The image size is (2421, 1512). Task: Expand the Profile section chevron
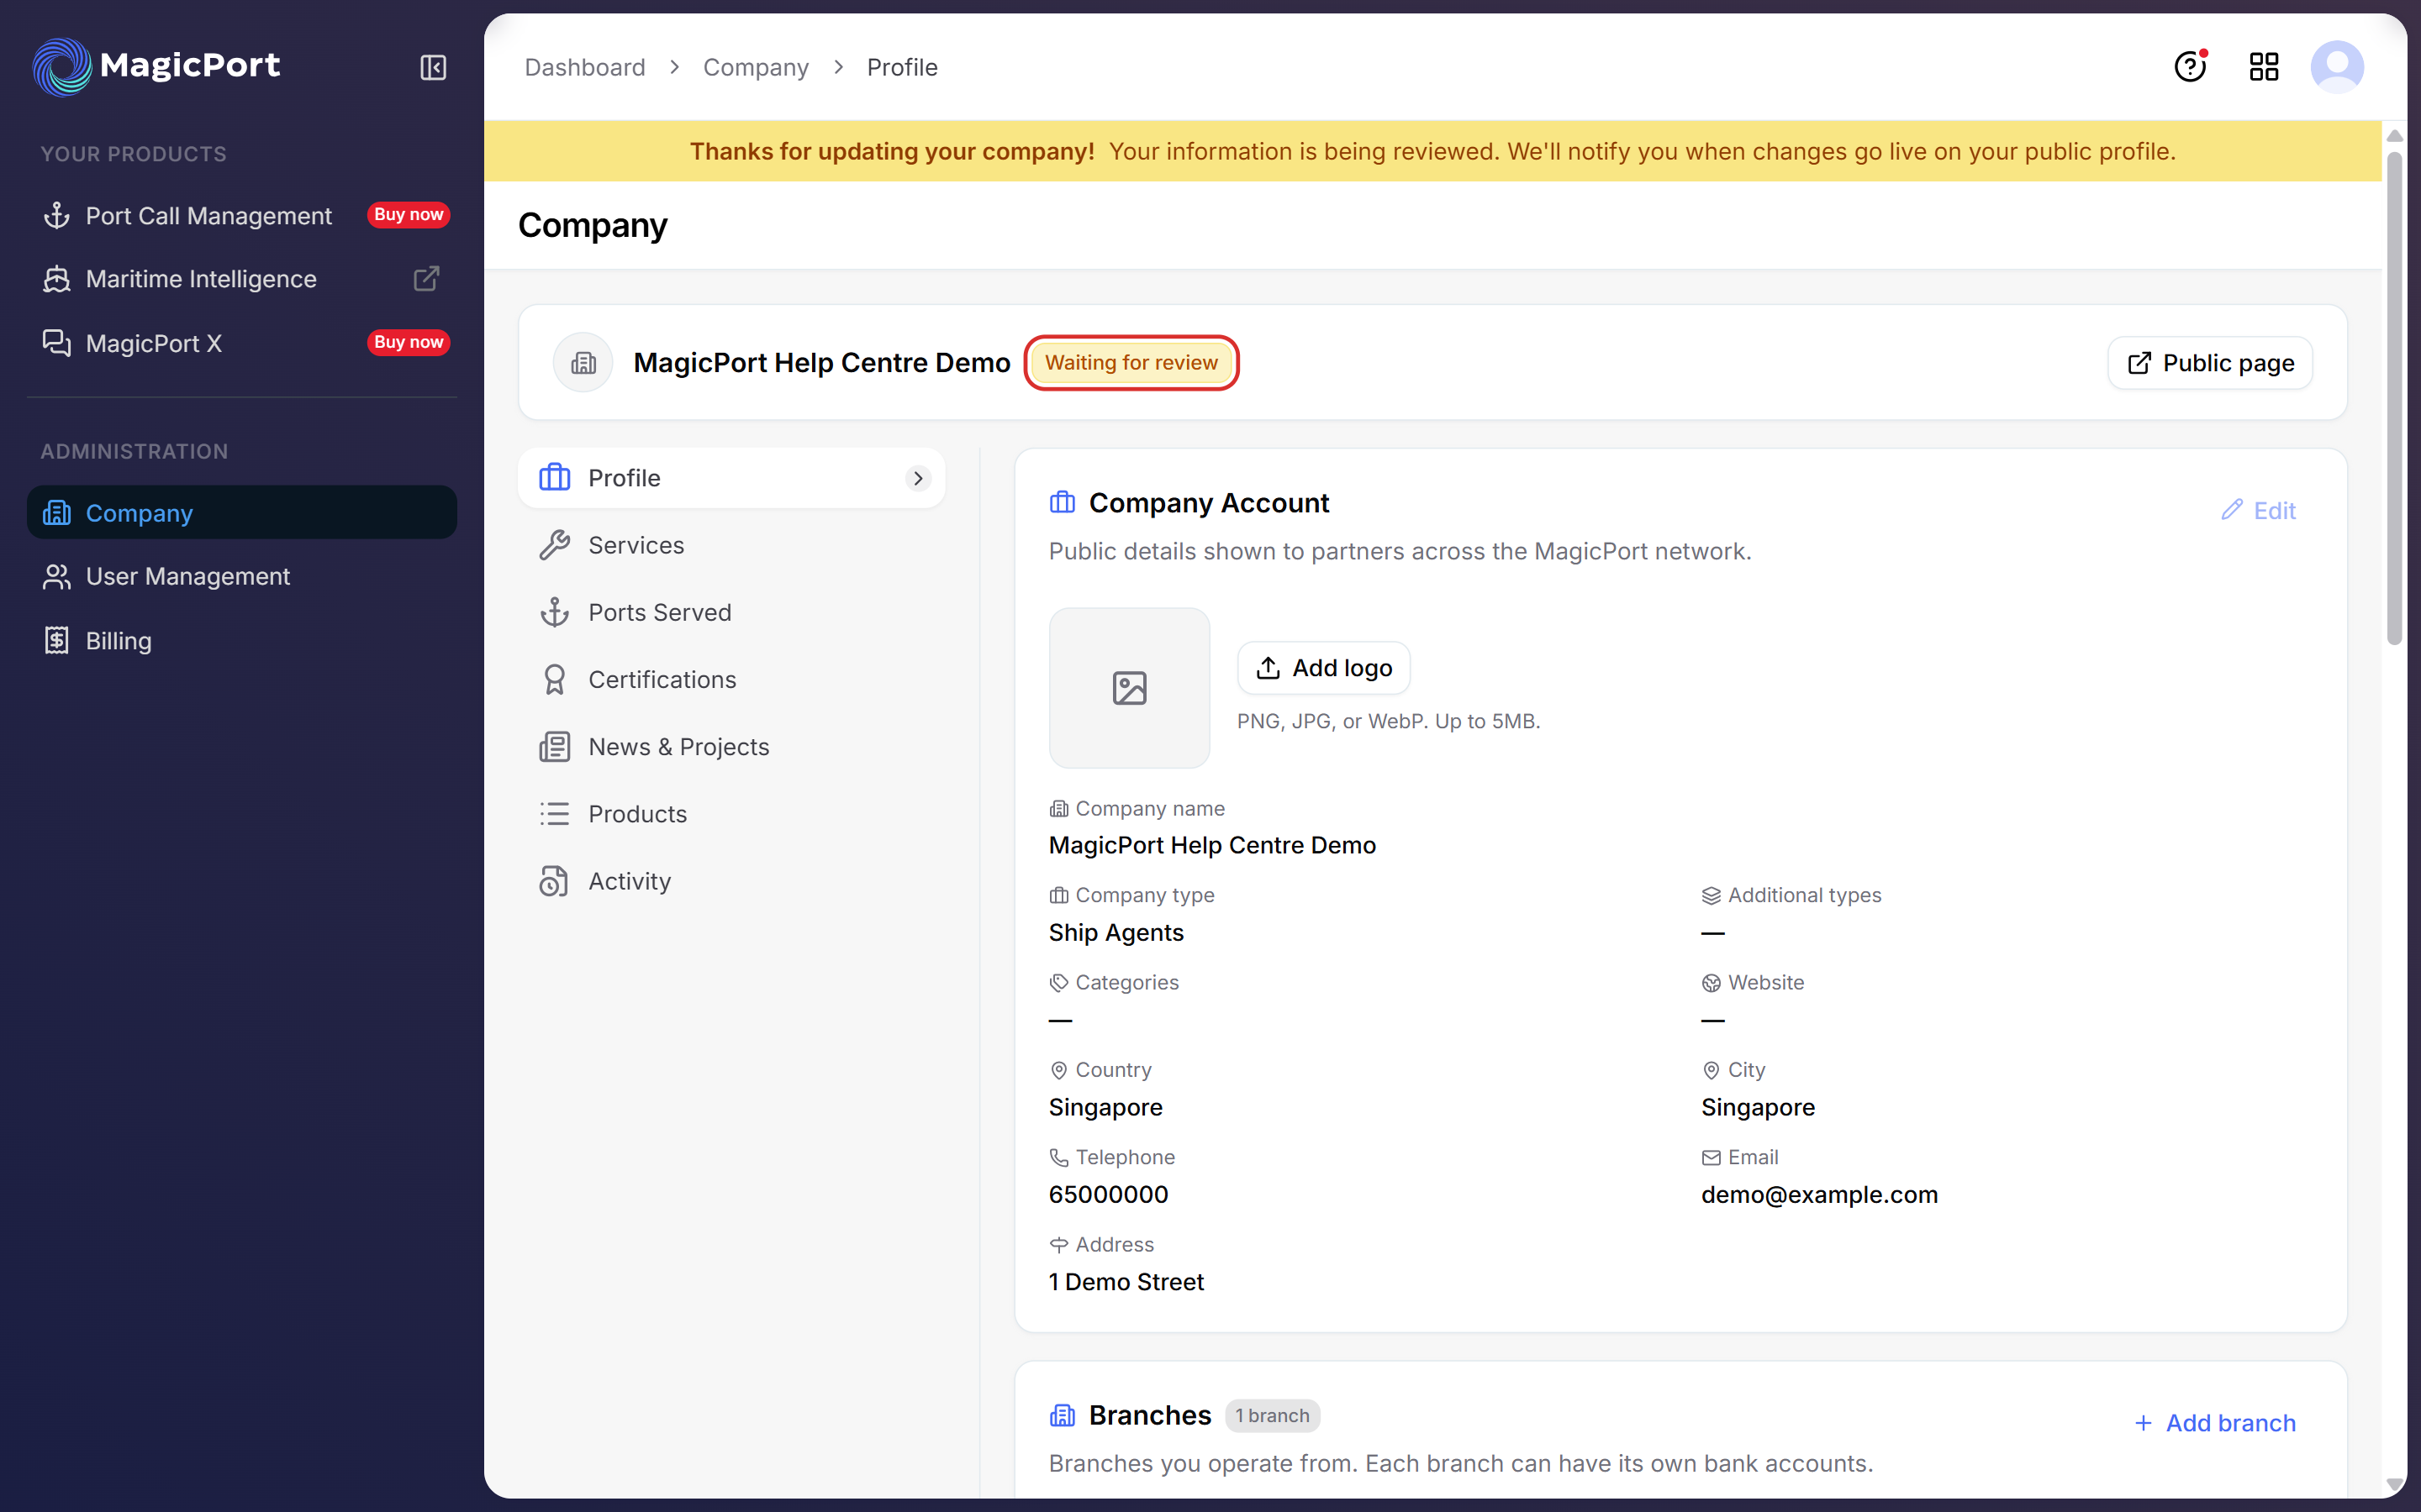pyautogui.click(x=917, y=478)
